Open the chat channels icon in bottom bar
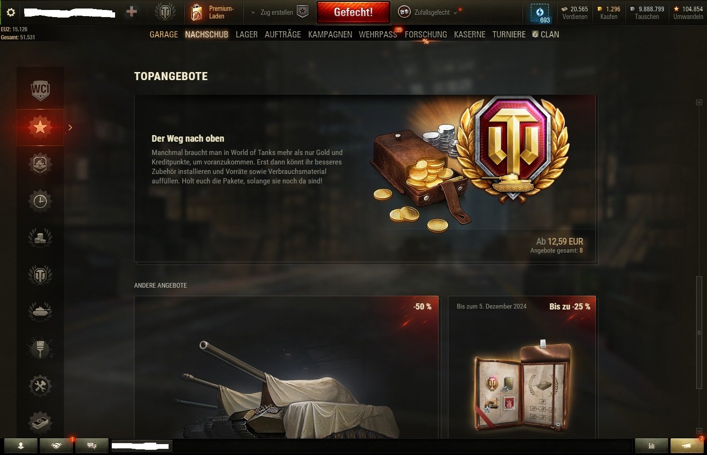Screen dimensions: 707x455 click(x=92, y=446)
